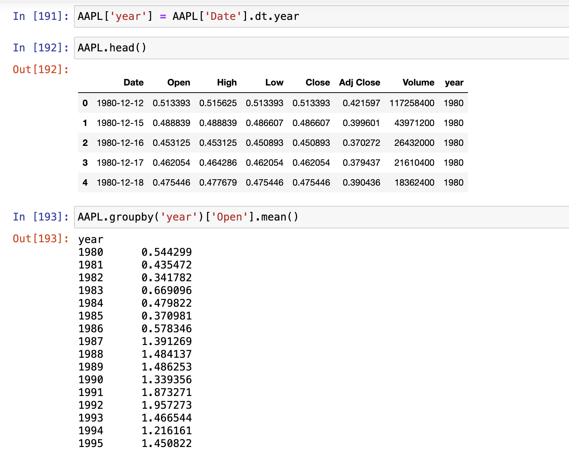Image resolution: width=569 pixels, height=450 pixels.
Task: Select the Volume value 21610400
Action: (414, 163)
